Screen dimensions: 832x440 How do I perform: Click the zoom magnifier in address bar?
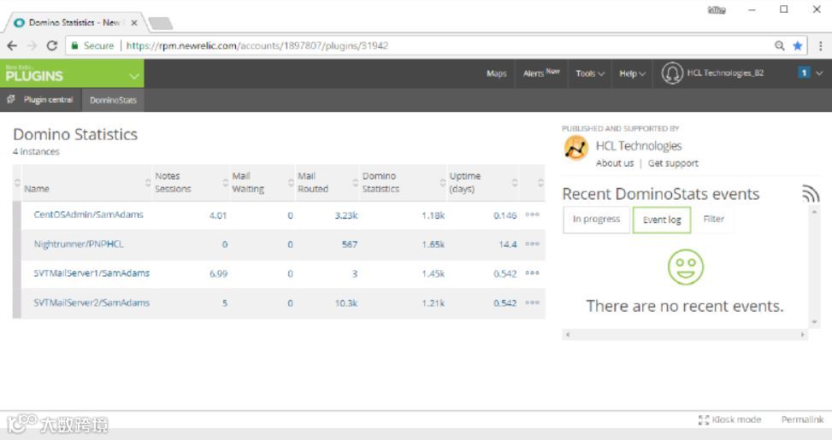coord(780,45)
